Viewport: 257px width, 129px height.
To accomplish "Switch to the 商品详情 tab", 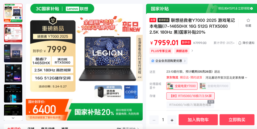I will click(48, 128).
